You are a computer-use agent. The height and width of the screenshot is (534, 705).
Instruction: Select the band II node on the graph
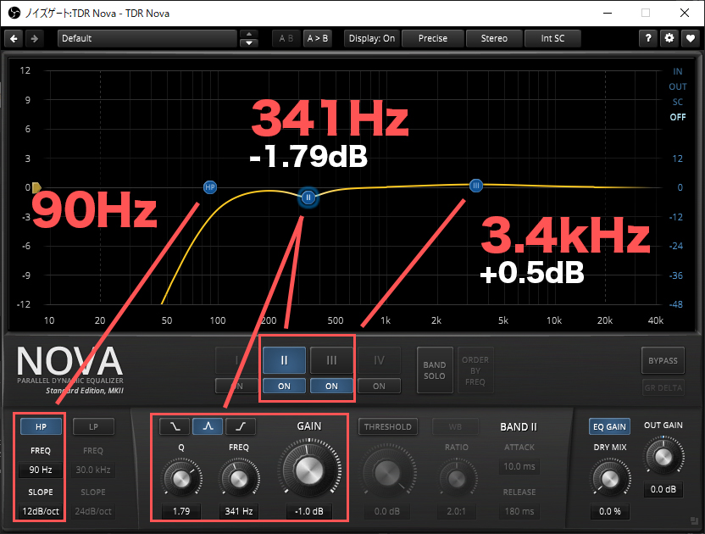tap(308, 197)
